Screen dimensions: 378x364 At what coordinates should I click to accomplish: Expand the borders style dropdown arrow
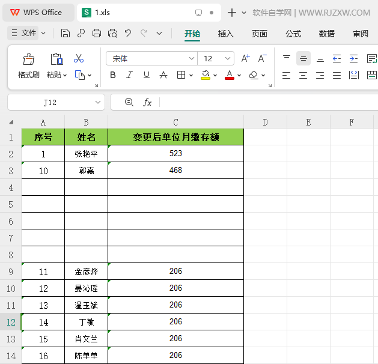[x=191, y=76]
